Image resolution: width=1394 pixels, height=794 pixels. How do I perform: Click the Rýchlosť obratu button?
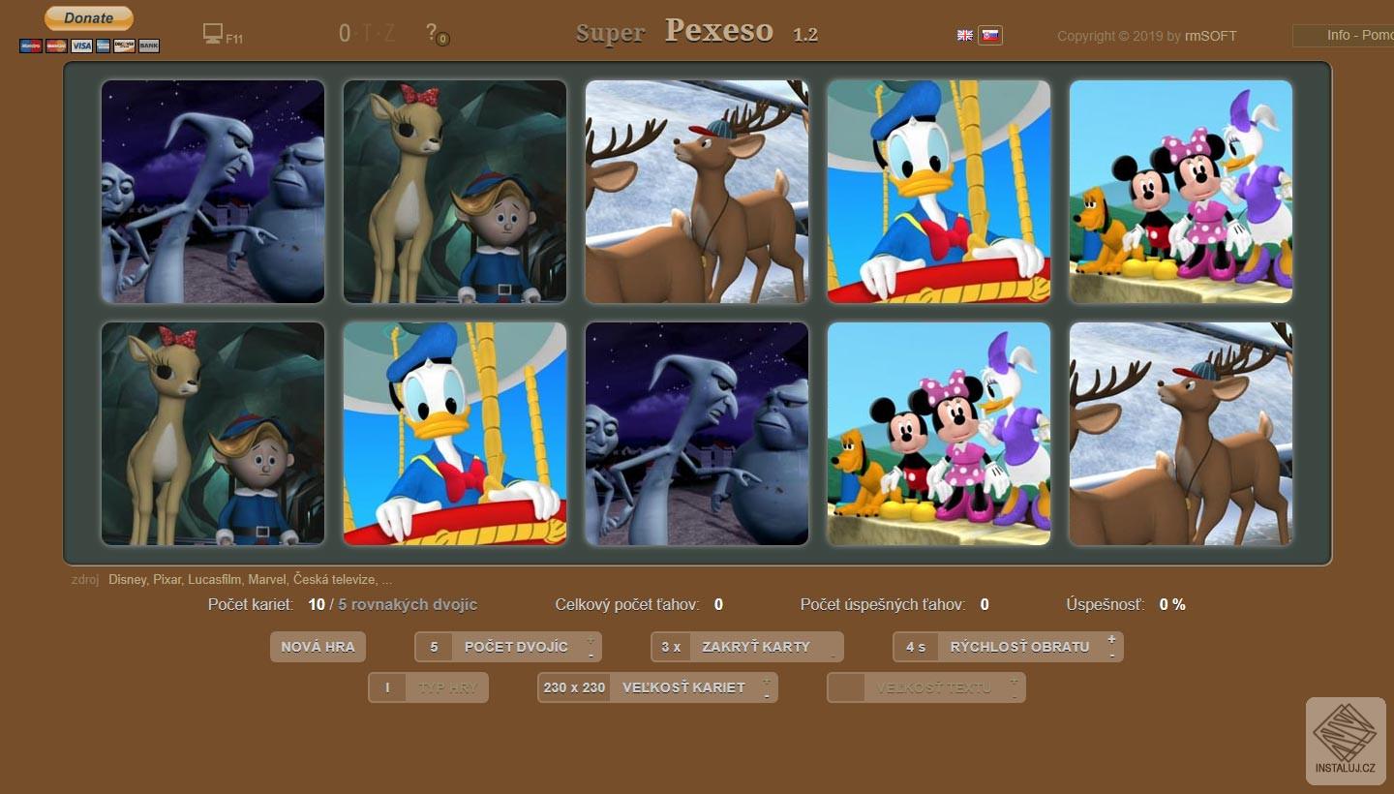pyautogui.click(x=1008, y=647)
